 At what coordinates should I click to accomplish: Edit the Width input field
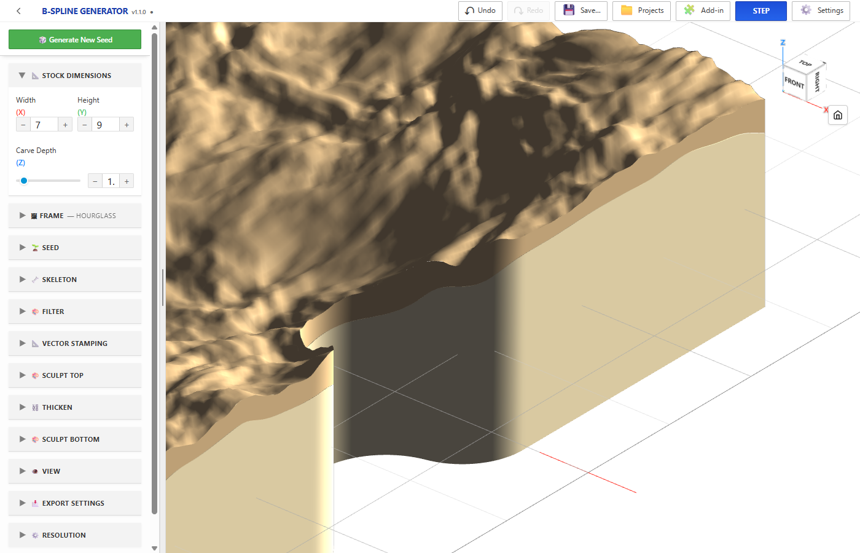44,125
